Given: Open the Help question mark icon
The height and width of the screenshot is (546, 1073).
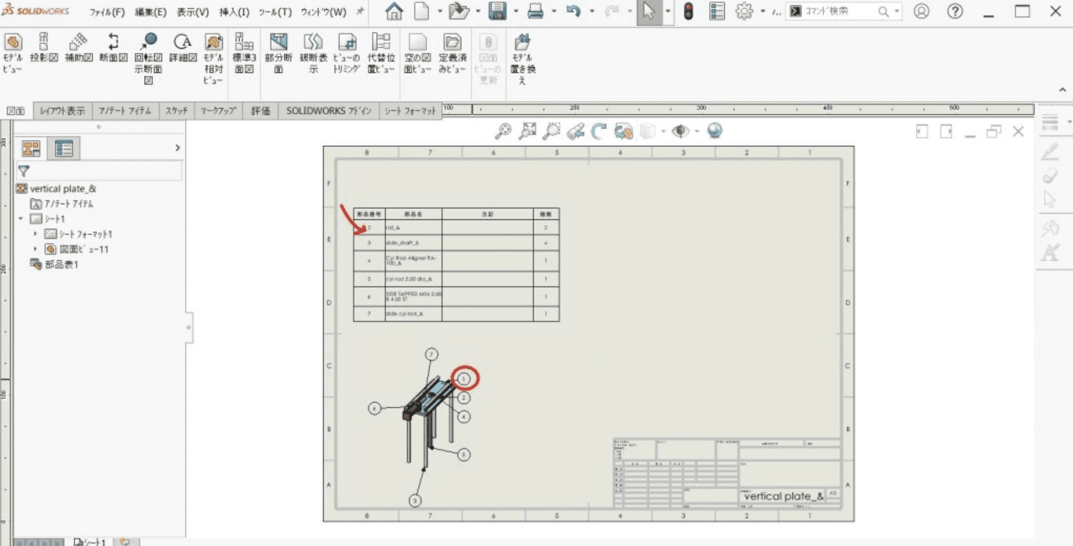Looking at the screenshot, I should [955, 11].
